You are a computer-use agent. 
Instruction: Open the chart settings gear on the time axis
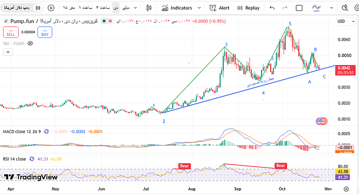(x=346, y=189)
